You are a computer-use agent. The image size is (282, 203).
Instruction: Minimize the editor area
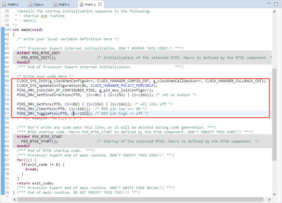click(268, 3)
